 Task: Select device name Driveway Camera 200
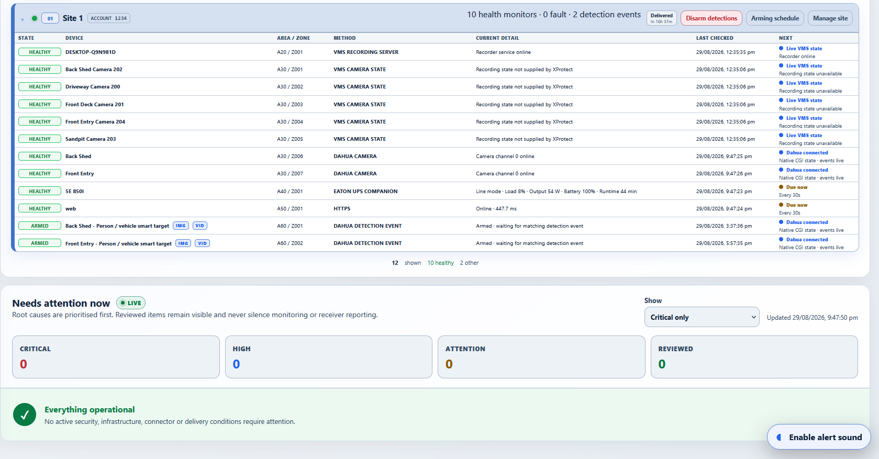93,86
